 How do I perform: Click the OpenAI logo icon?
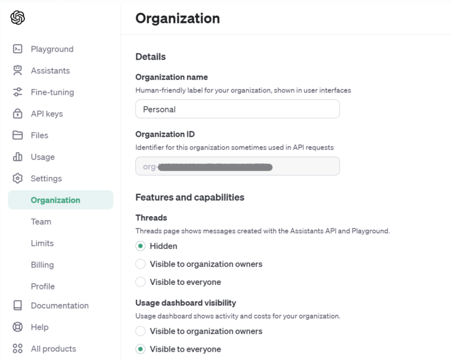coord(18,18)
